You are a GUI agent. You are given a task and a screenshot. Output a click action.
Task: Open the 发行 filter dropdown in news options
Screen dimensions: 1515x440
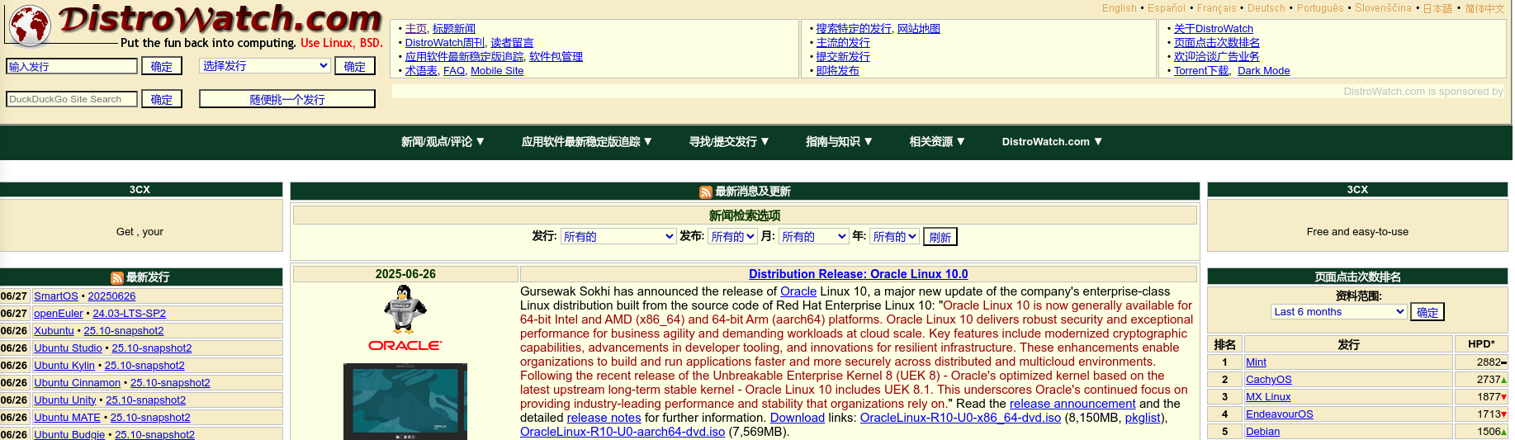618,236
